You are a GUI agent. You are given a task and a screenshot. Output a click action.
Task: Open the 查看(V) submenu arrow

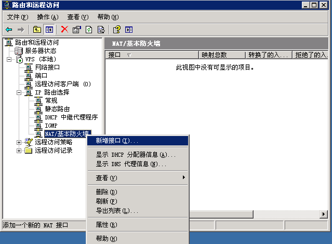tap(184, 178)
